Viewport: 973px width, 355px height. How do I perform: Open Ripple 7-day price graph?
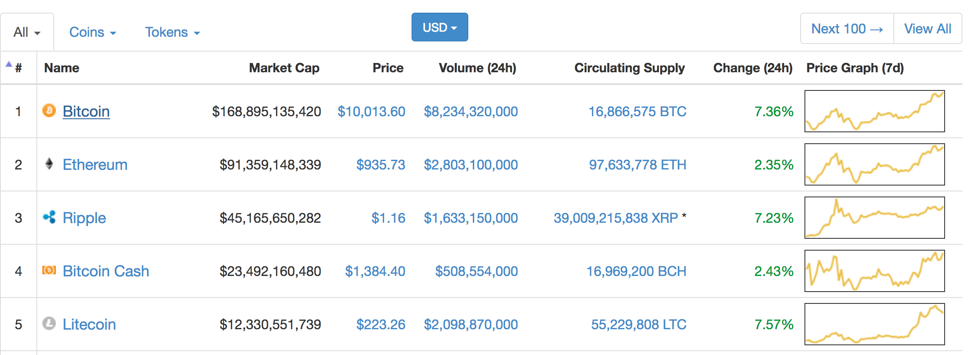(874, 218)
